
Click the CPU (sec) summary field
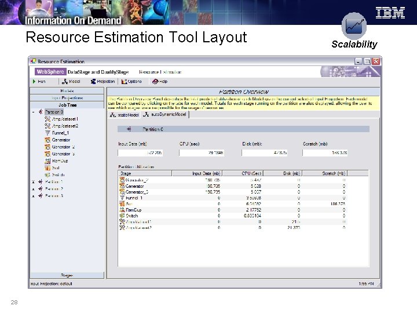tap(202, 153)
